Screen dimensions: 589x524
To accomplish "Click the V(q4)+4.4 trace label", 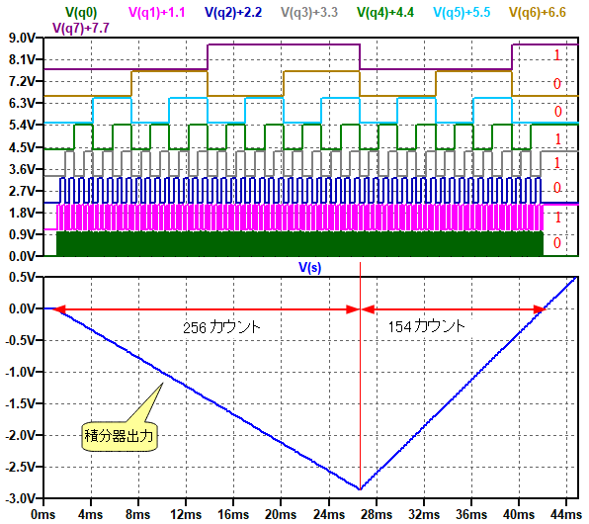I will point(385,13).
